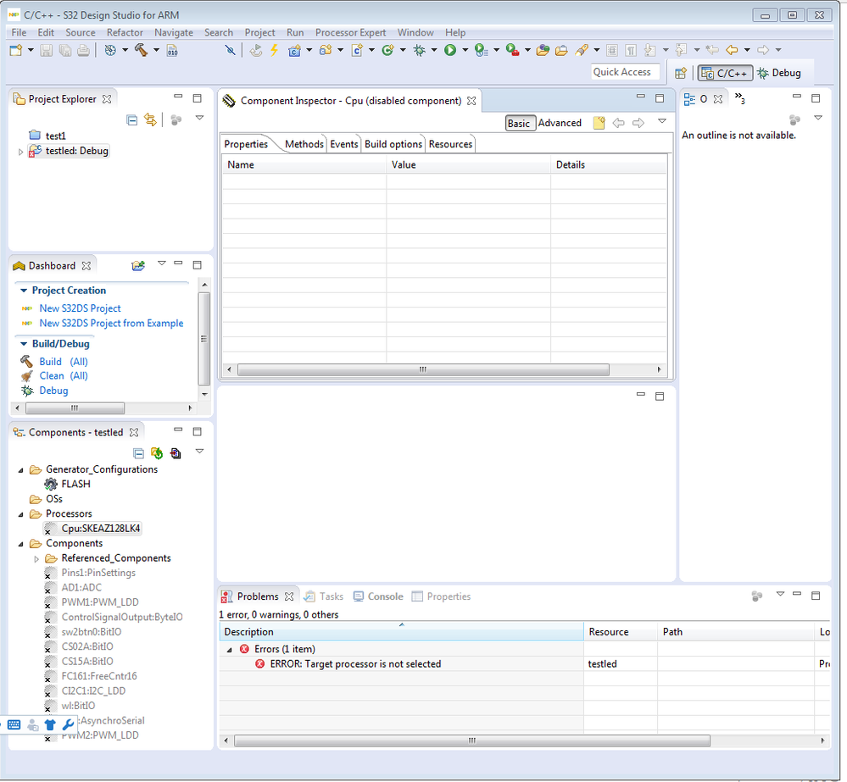Open the Processor Expert menu

coord(350,32)
